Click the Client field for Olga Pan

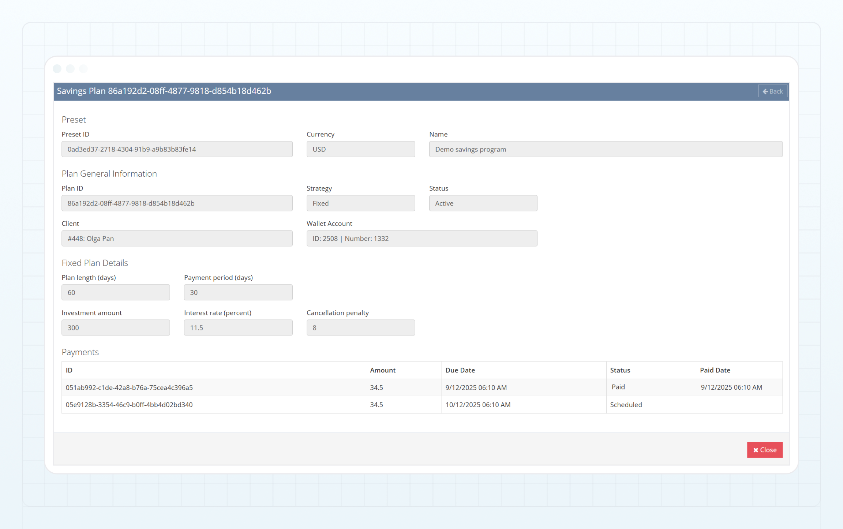click(x=177, y=238)
